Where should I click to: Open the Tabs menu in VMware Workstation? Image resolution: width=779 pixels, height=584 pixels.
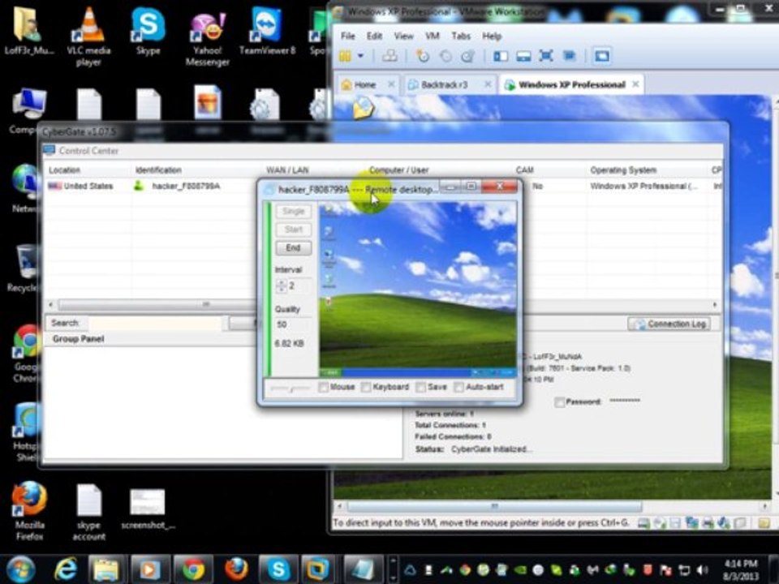pyautogui.click(x=461, y=36)
